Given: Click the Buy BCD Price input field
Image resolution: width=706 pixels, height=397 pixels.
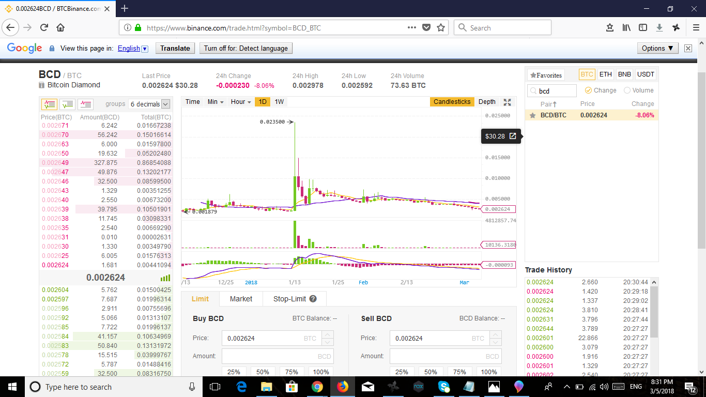Looking at the screenshot, I should tap(272, 338).
